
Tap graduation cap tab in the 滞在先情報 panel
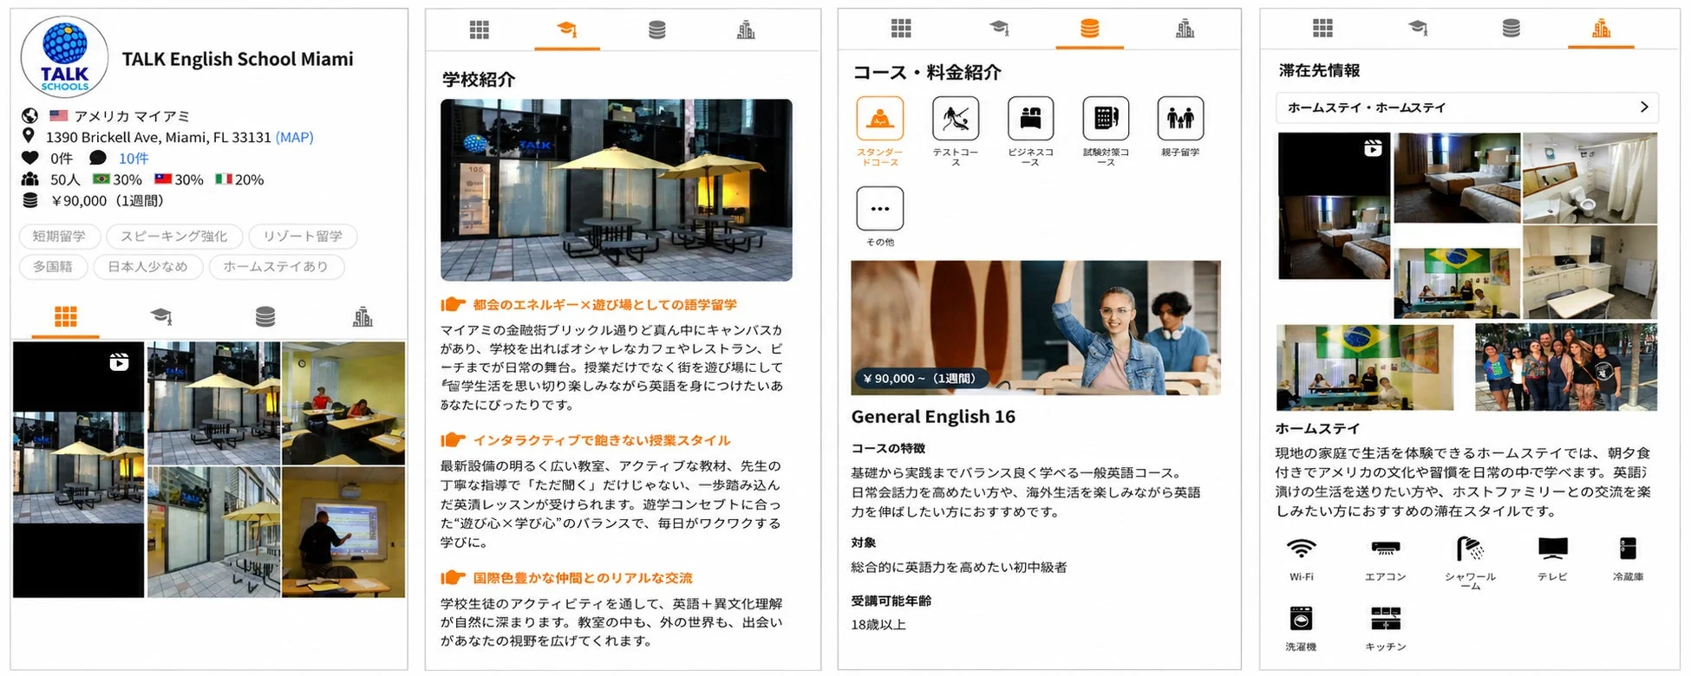pos(1419,29)
